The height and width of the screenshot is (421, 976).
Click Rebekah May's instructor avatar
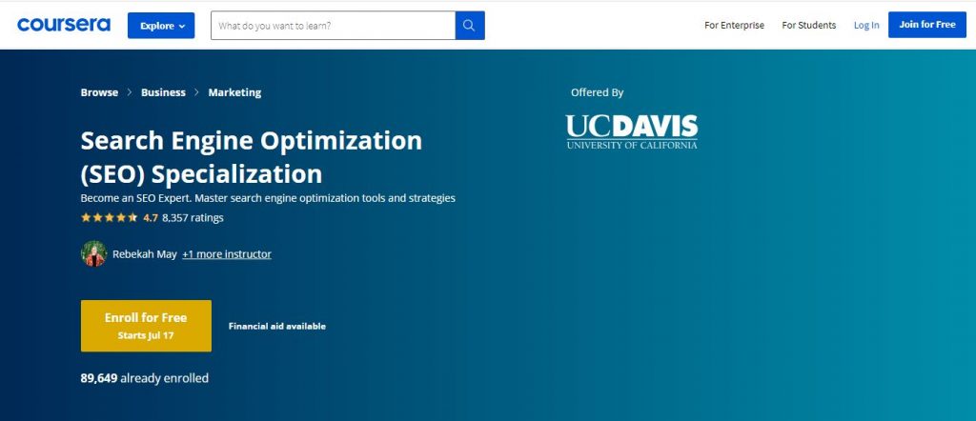[x=94, y=254]
